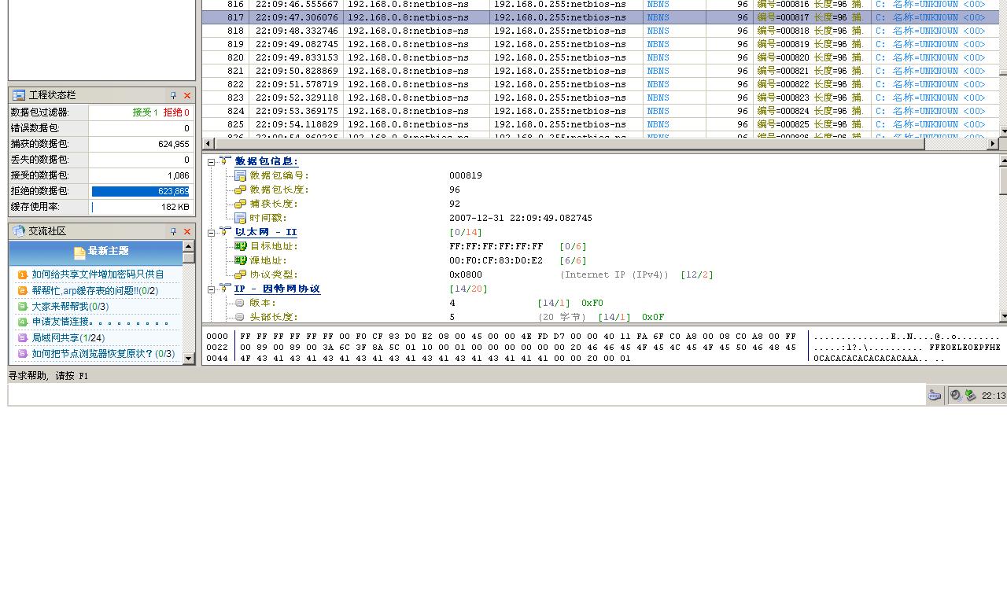Click the 拒绝的数据包 progress bar
The height and width of the screenshot is (604, 1007).
coord(140,191)
